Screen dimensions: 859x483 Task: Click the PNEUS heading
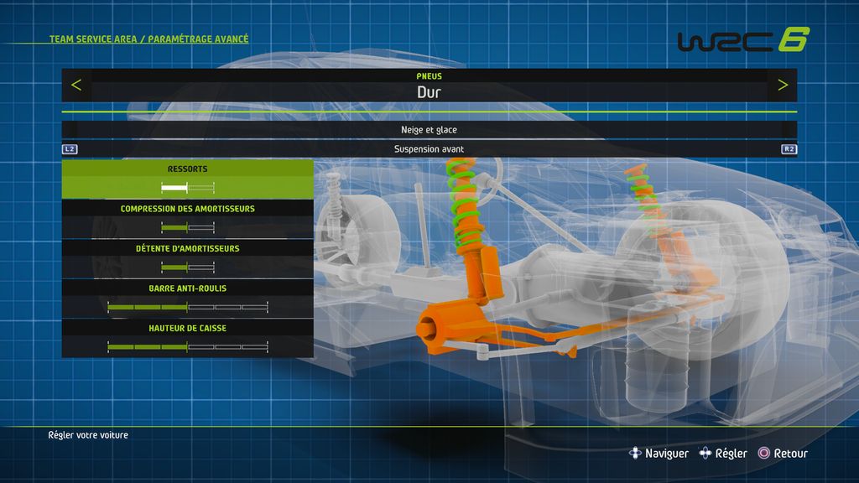429,76
